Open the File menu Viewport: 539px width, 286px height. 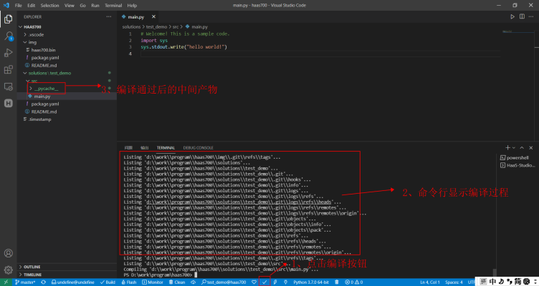click(18, 5)
